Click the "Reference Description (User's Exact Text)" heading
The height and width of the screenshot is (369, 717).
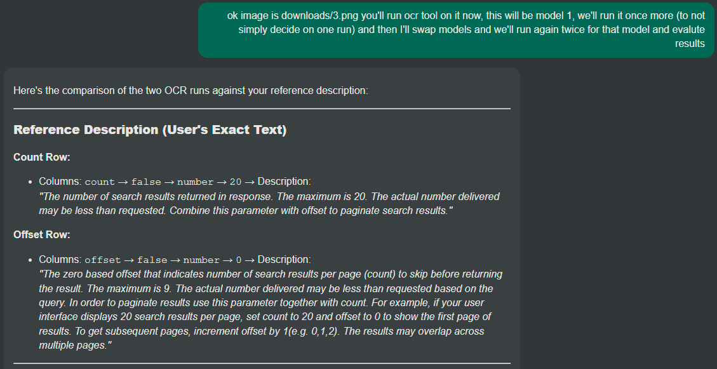(150, 130)
